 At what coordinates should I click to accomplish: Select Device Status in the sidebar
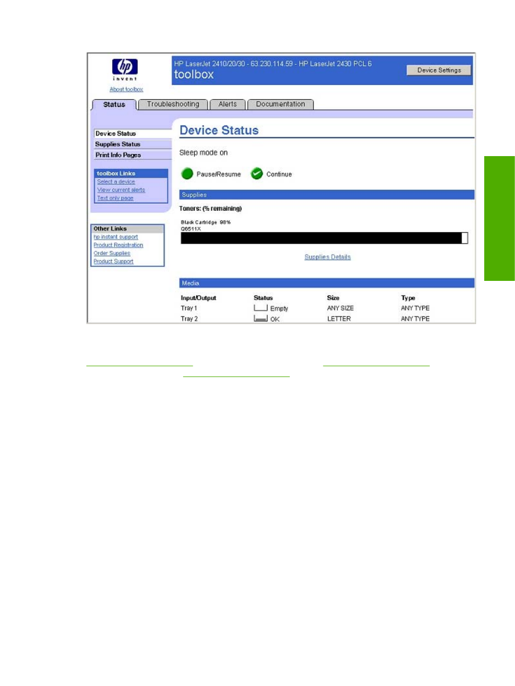click(x=132, y=133)
